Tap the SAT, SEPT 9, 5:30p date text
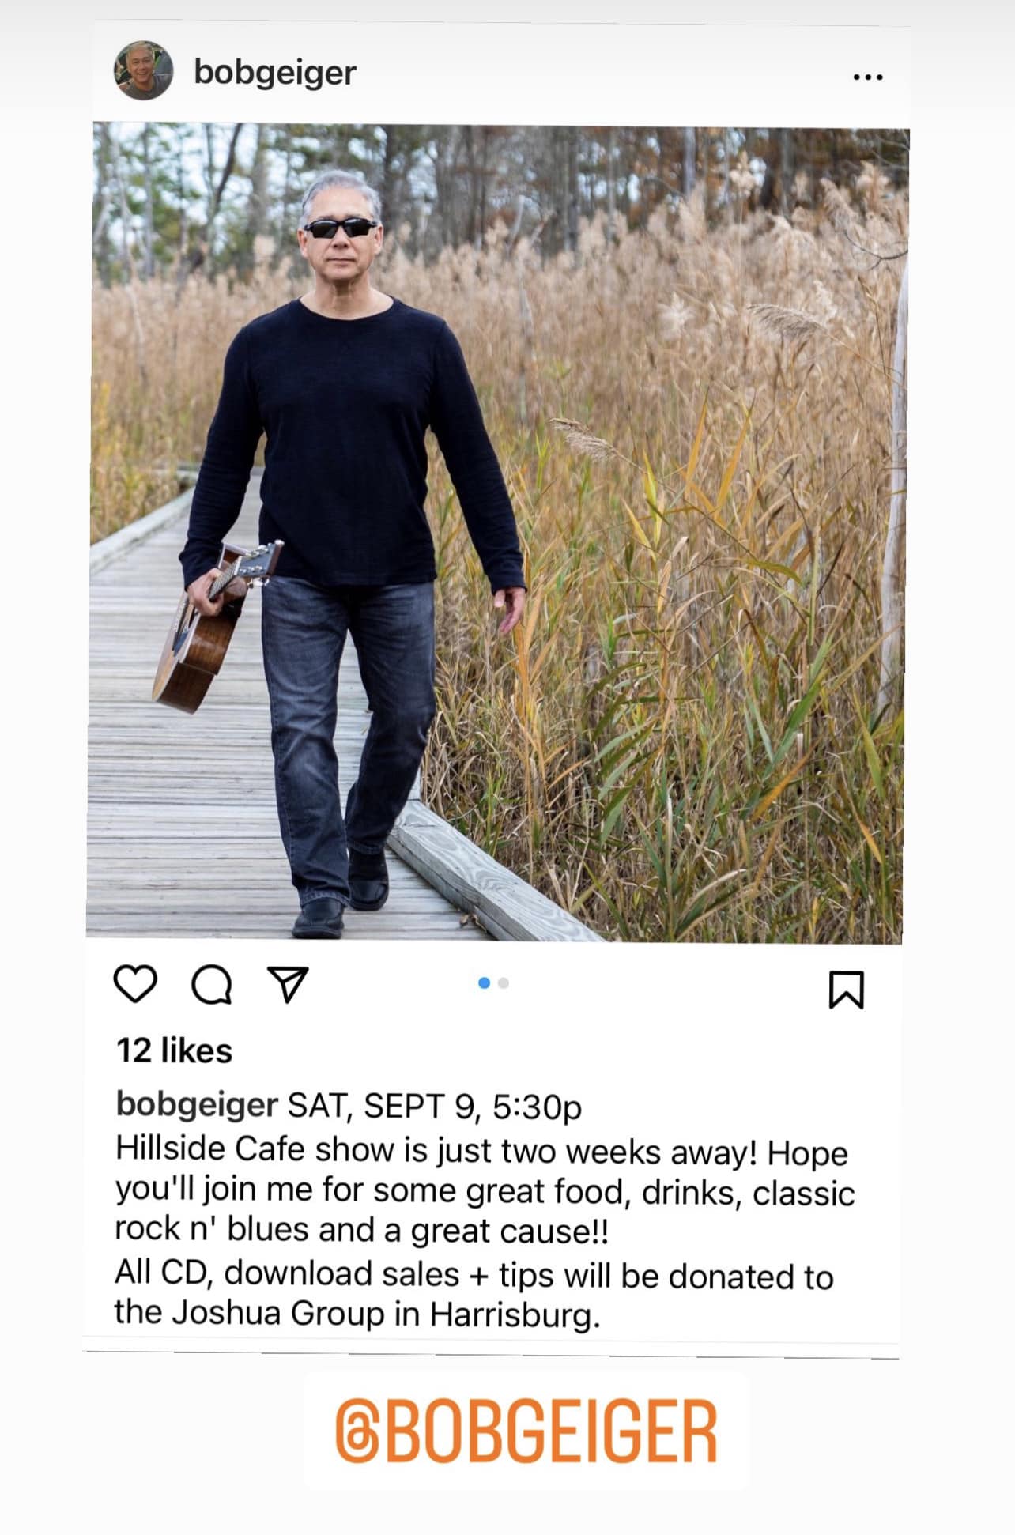This screenshot has height=1535, width=1015. pos(435,1106)
